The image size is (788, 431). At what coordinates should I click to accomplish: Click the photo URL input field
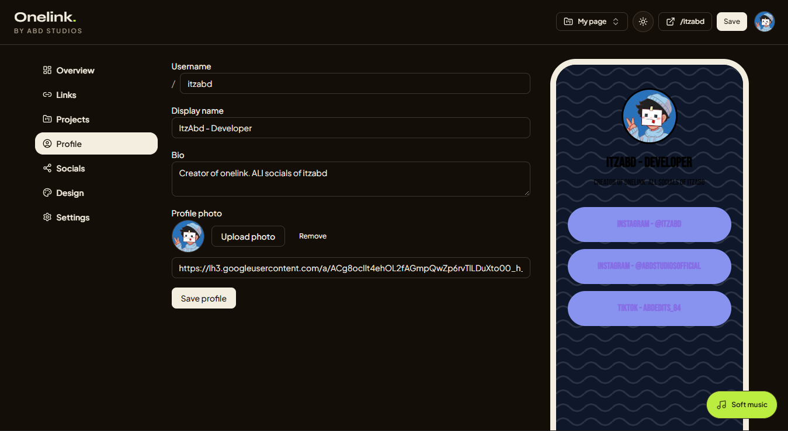tap(351, 268)
